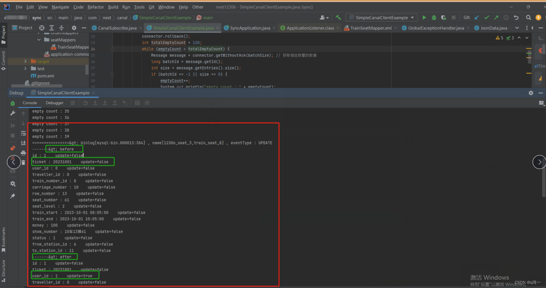Open the File menu
This screenshot has width=546, height=288.
(19, 7)
